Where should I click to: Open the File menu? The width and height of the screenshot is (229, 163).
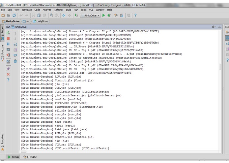pos(3,10)
